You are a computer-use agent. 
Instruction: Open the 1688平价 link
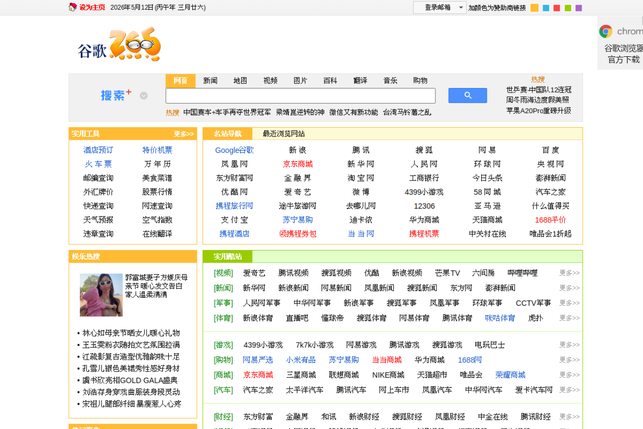coord(551,220)
